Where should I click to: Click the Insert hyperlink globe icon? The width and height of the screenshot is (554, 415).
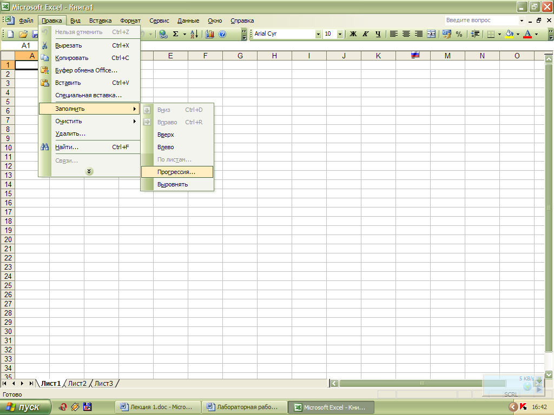click(x=163, y=34)
